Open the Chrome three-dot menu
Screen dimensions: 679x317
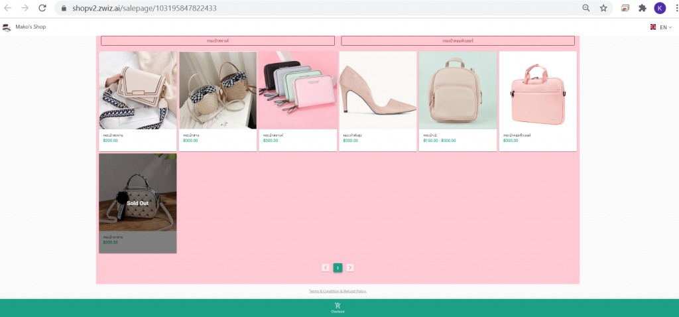pos(676,8)
